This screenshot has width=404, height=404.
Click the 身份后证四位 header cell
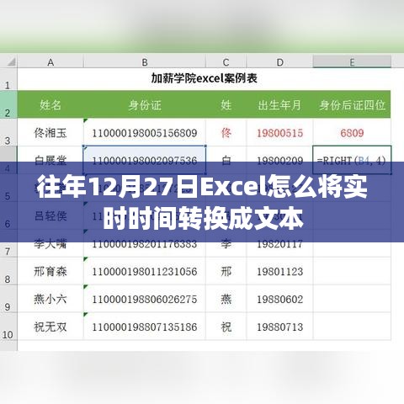click(x=352, y=104)
